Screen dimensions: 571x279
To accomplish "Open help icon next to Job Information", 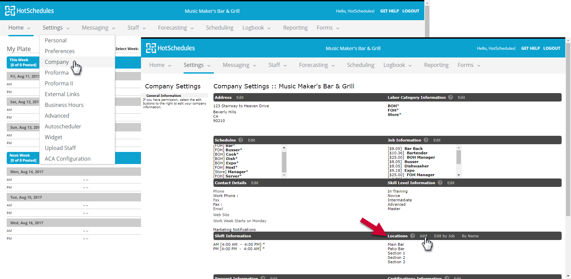I will (426, 140).
